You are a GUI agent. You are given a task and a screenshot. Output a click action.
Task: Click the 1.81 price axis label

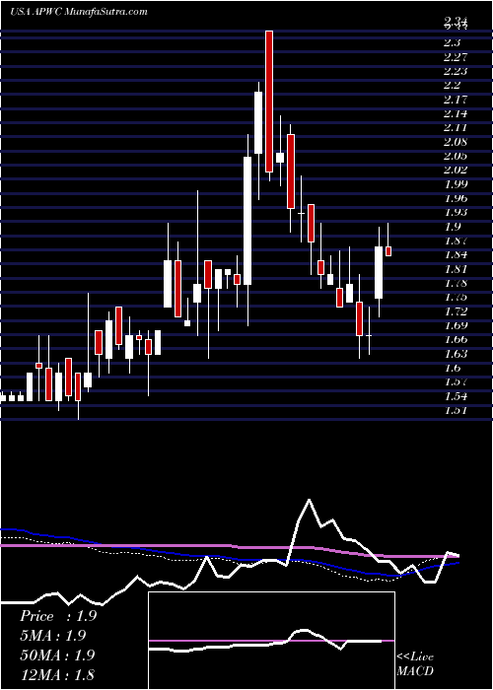456,269
